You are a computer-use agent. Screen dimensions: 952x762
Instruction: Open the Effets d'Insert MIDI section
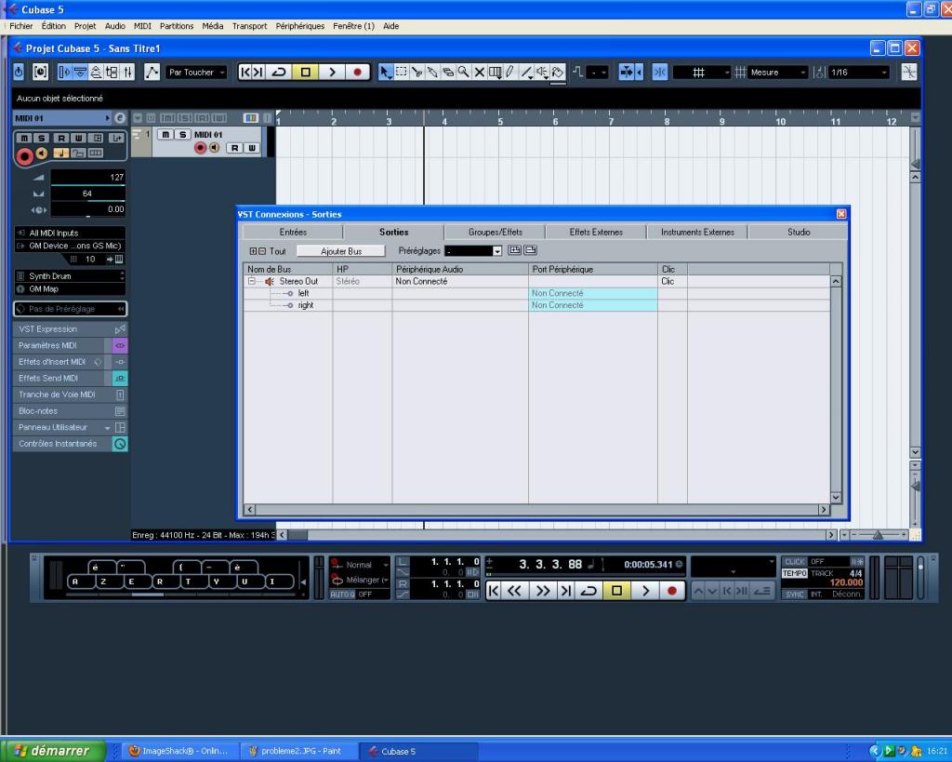[59, 362]
